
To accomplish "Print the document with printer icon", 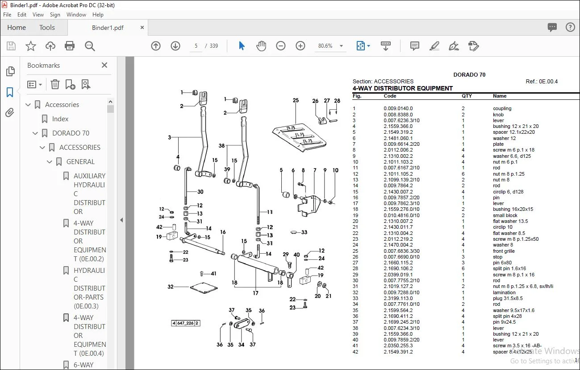I will point(70,46).
